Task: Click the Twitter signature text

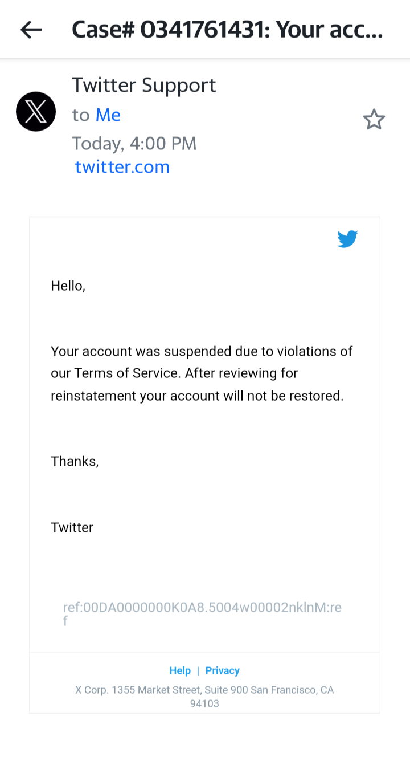Action: 72,527
